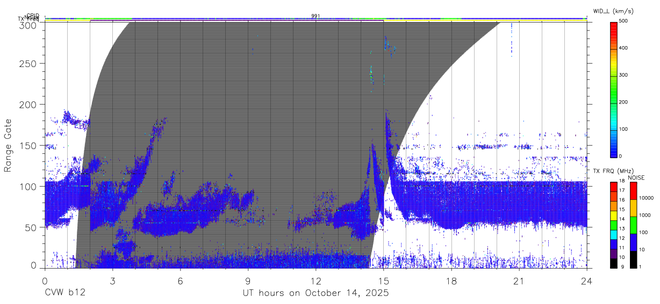The image size is (660, 304).
Task: Click the y-axis tick label 50
Action: tap(31, 227)
